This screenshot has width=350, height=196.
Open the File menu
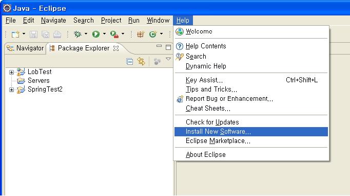[x=10, y=21]
